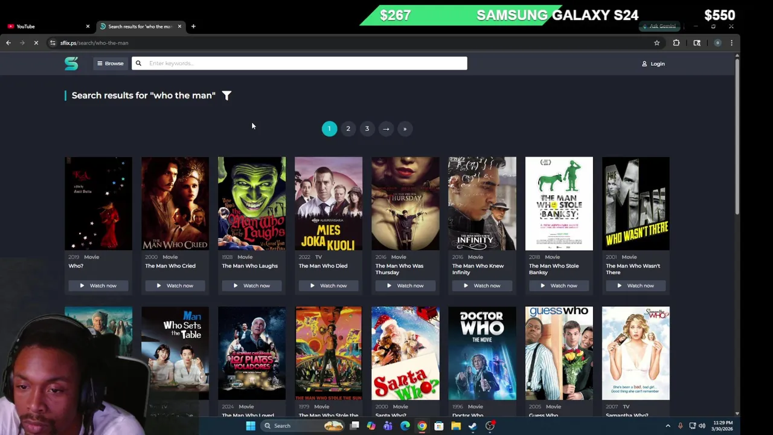View site information icon in address bar
Viewport: 773px width, 435px height.
(53, 43)
